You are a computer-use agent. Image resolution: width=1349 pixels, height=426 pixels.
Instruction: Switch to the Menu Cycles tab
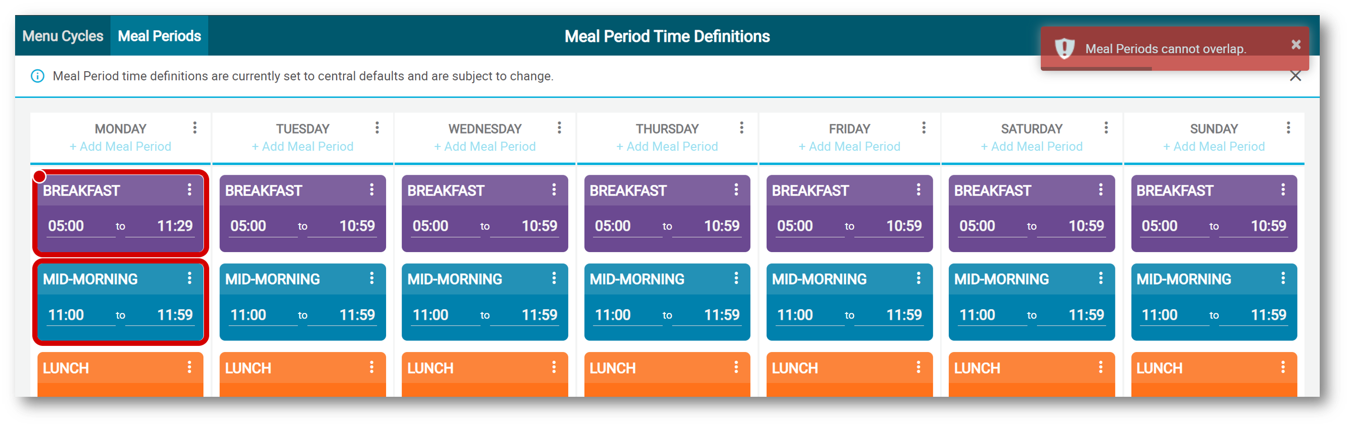tap(63, 35)
